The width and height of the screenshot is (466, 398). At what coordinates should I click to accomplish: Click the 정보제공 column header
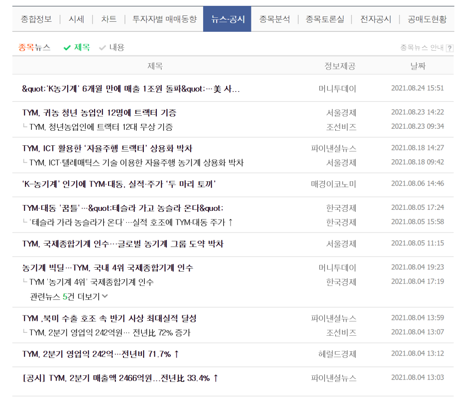(340, 66)
